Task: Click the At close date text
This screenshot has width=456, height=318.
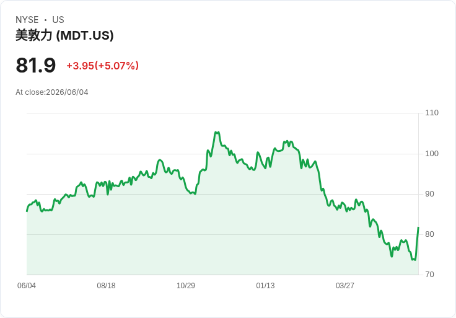Action: point(52,92)
